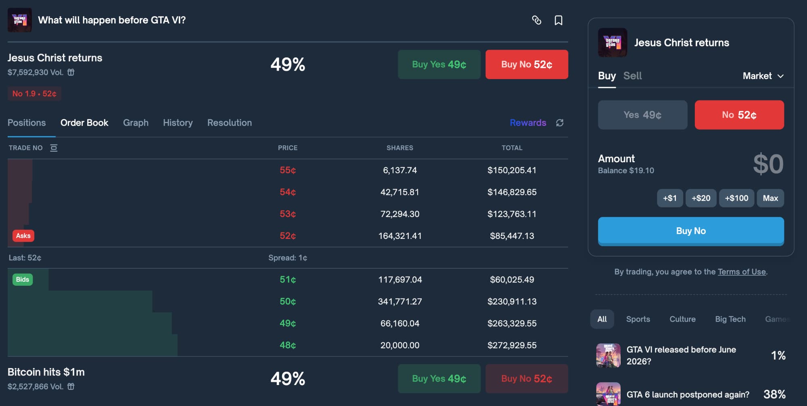807x406 pixels.
Task: Click the order book layout icon beside TRADE NO
Action: click(54, 148)
